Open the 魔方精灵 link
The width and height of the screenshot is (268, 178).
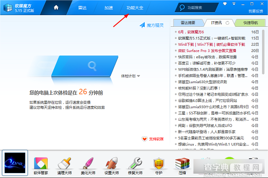point(152,25)
